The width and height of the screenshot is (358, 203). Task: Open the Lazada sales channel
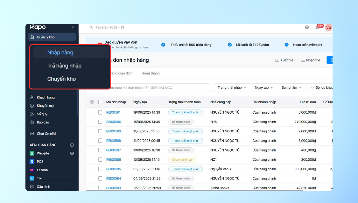(x=42, y=170)
